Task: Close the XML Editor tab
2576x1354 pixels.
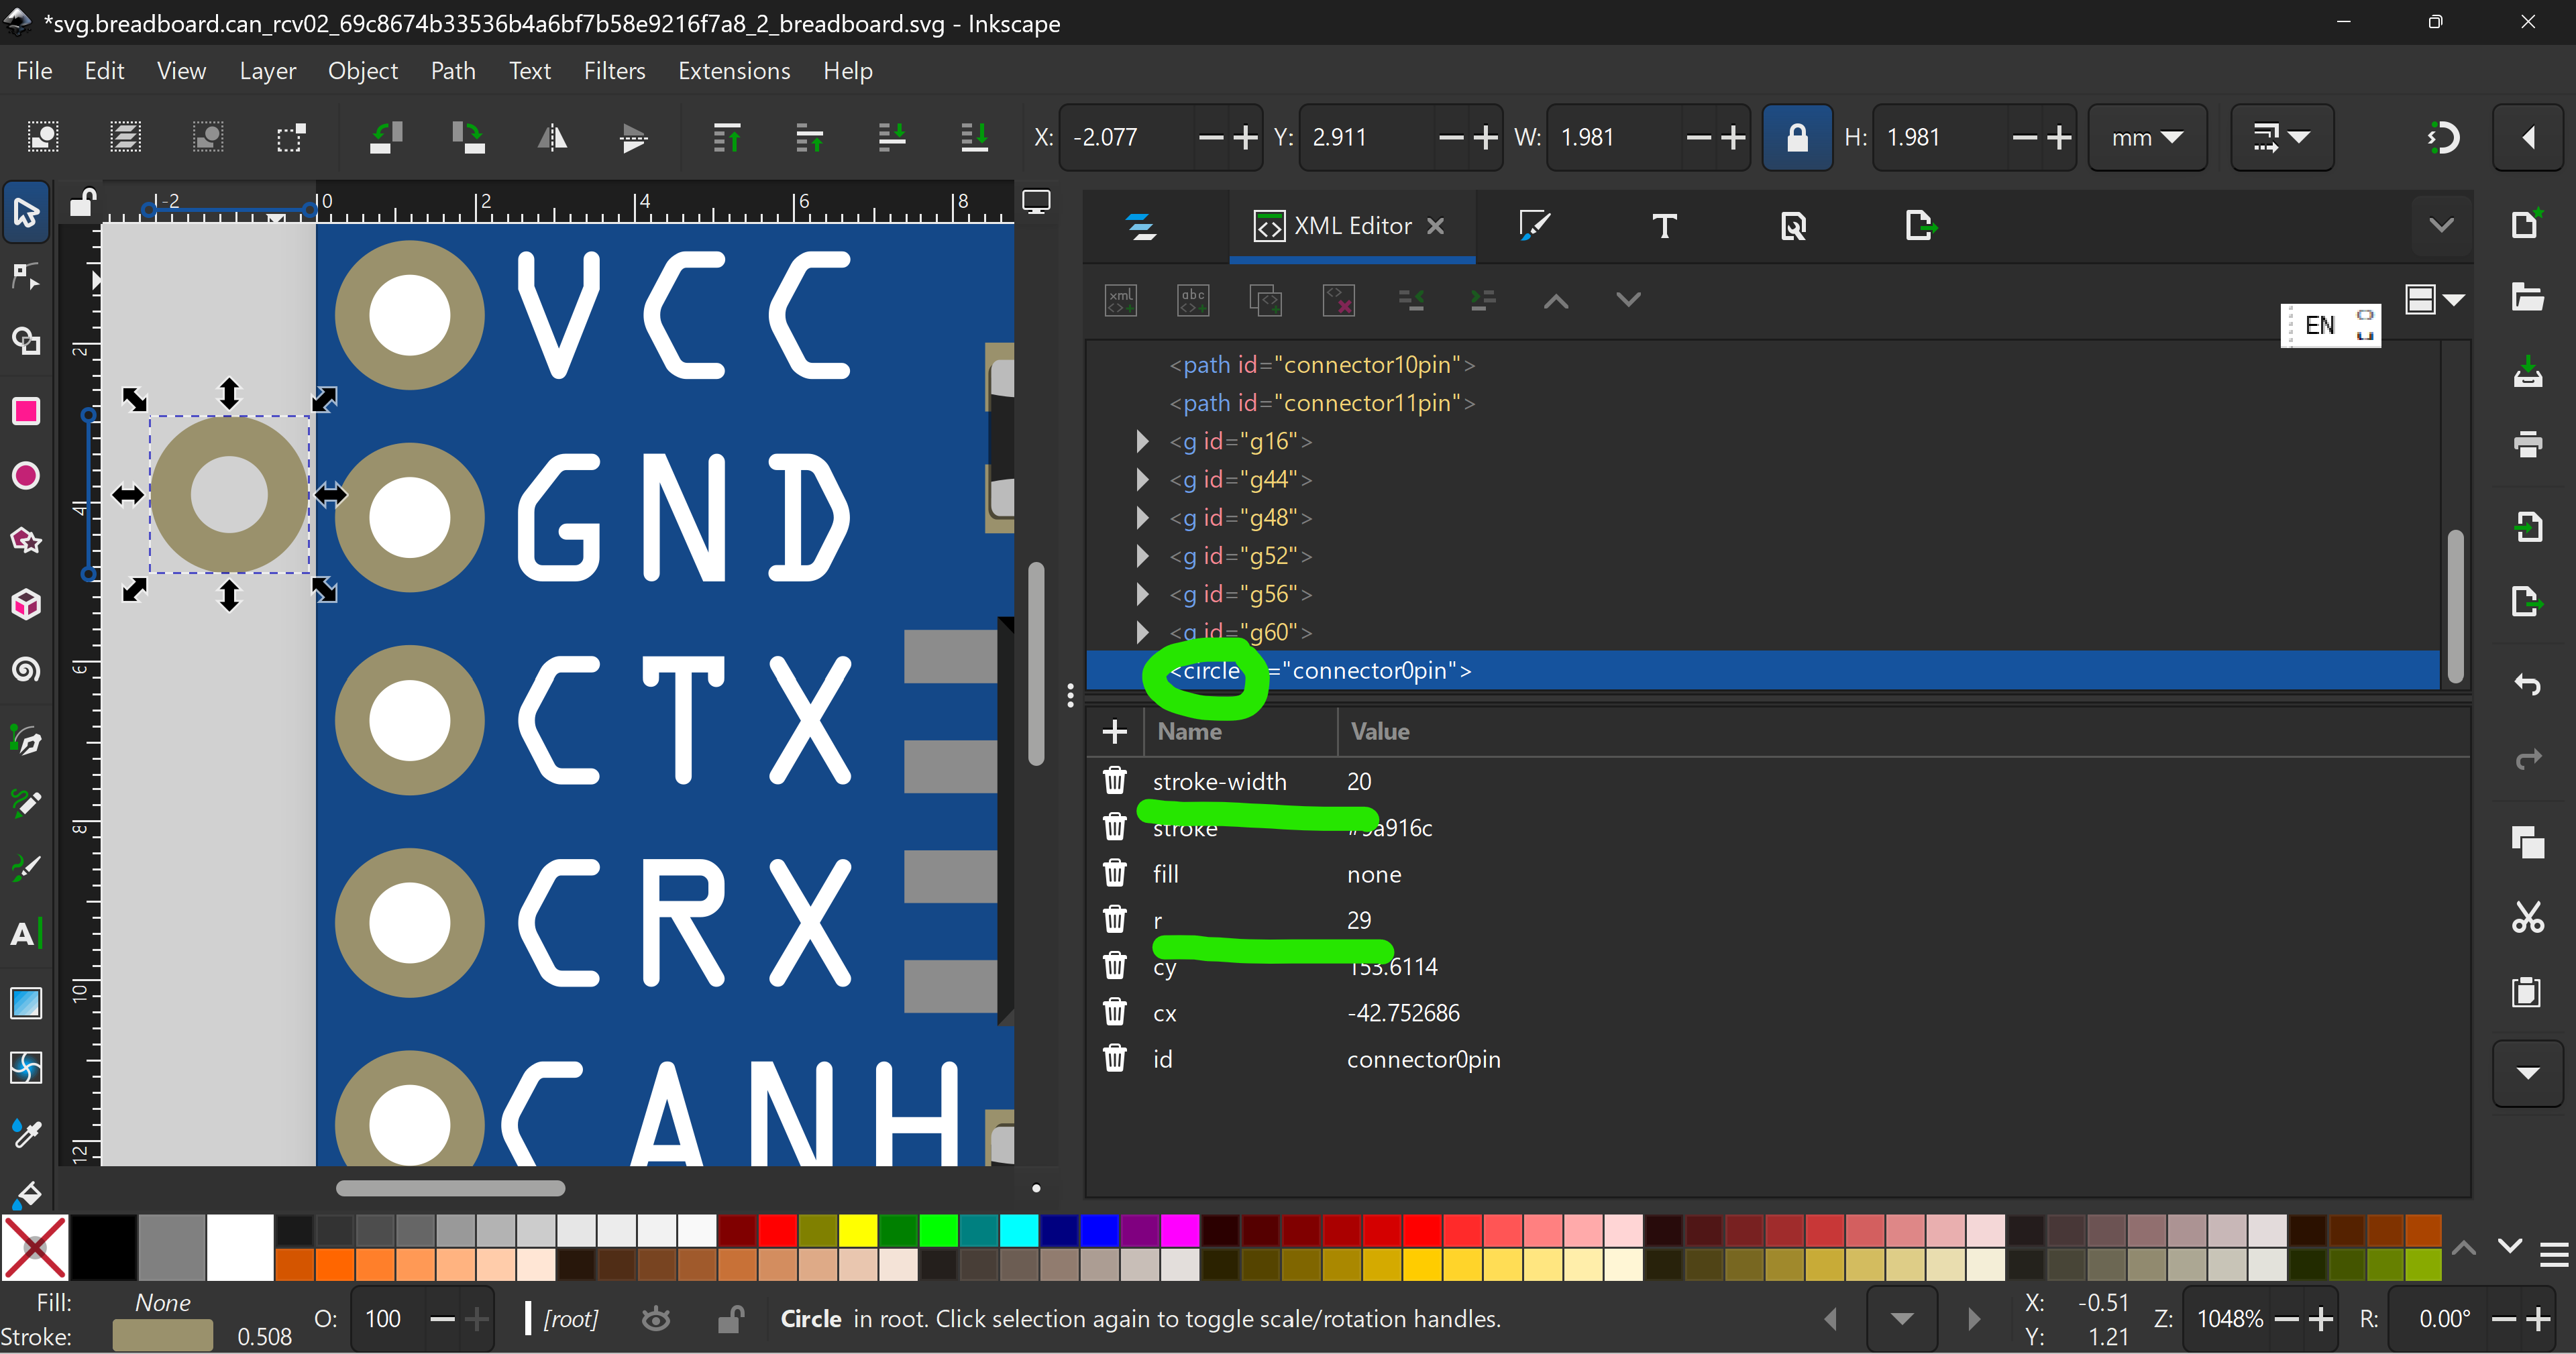Action: point(1435,226)
